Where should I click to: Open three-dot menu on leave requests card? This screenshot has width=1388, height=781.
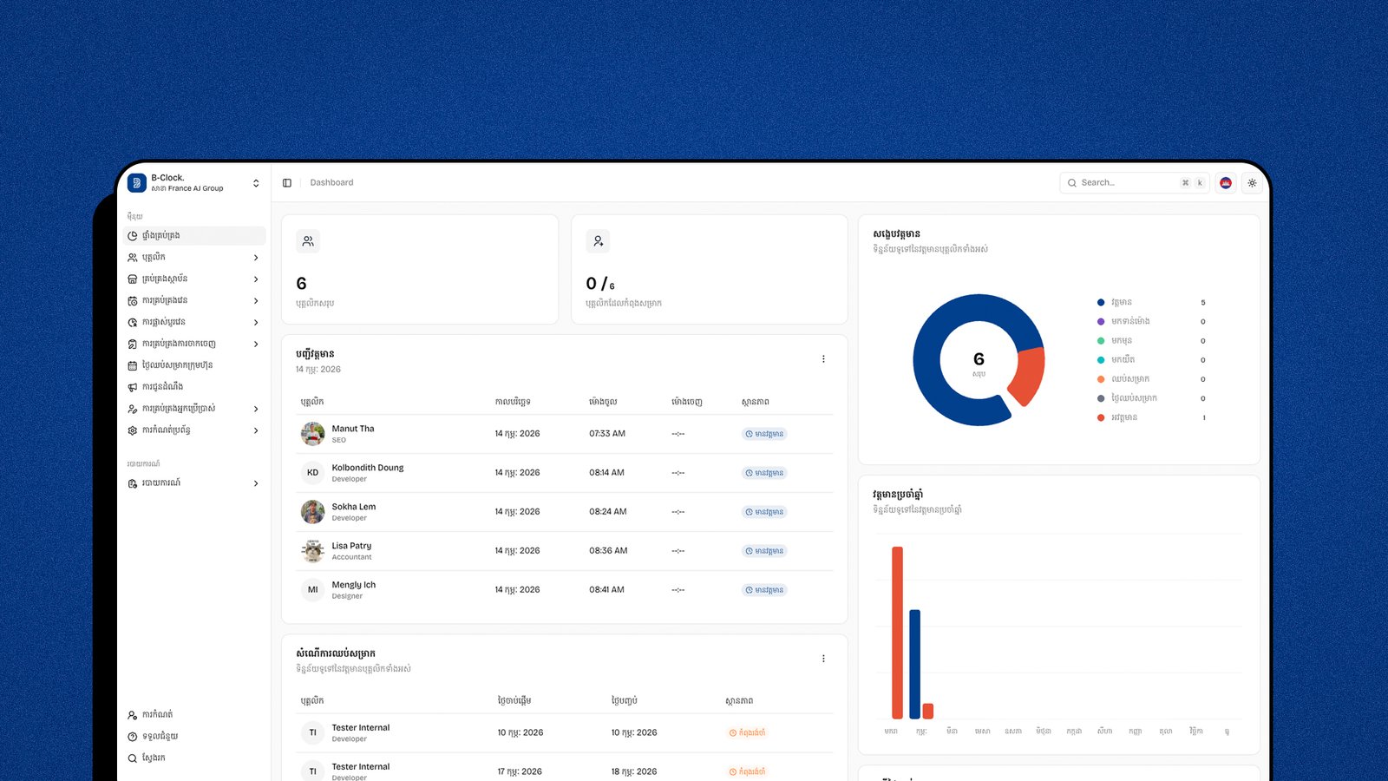[x=823, y=659]
